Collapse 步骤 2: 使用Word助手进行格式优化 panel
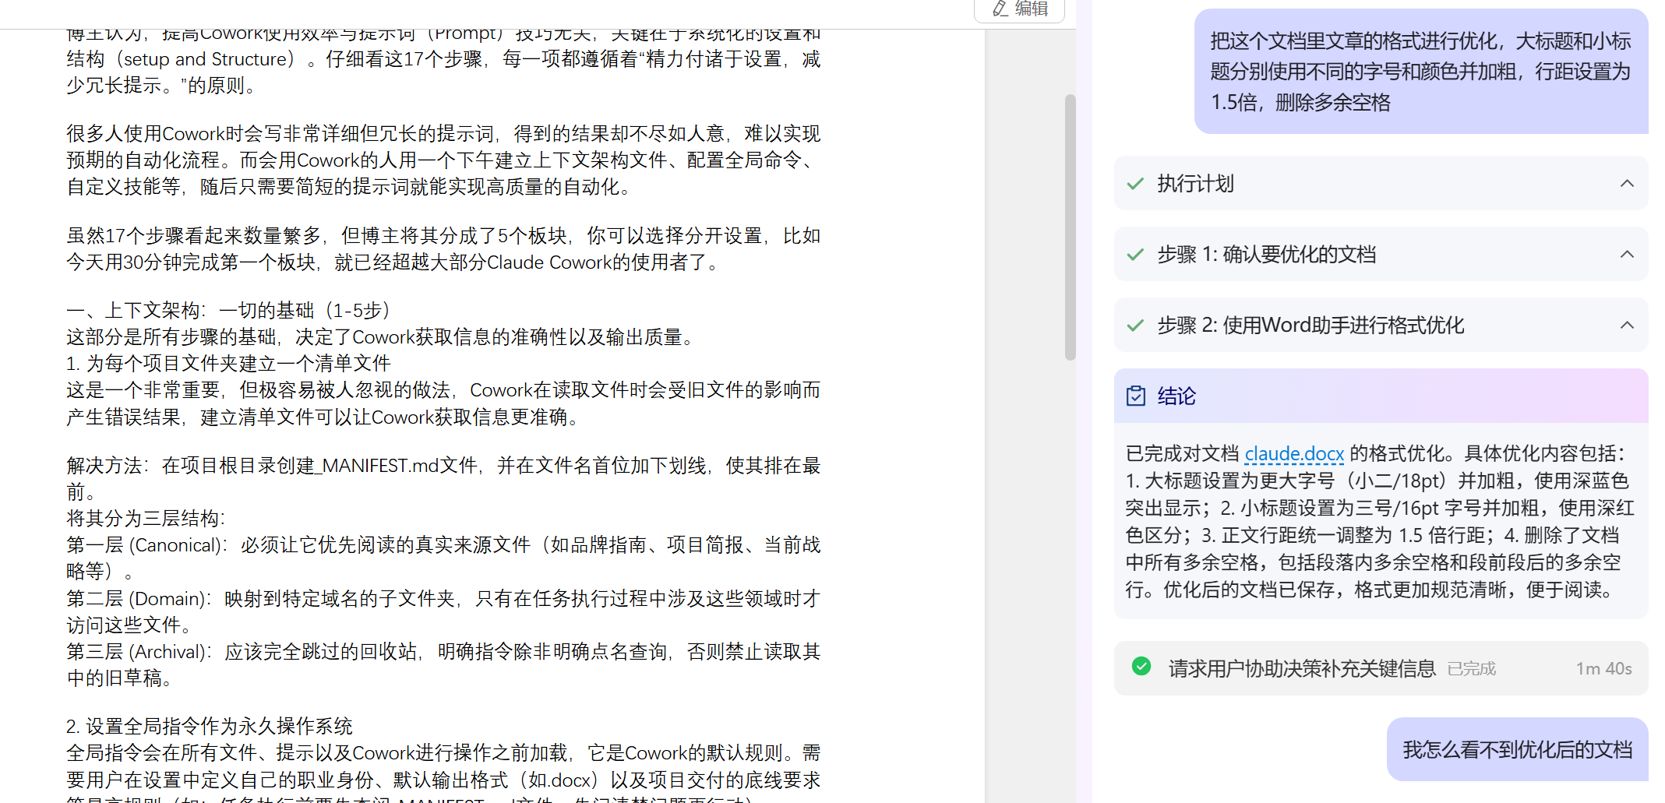The height and width of the screenshot is (803, 1665). coord(1627,325)
